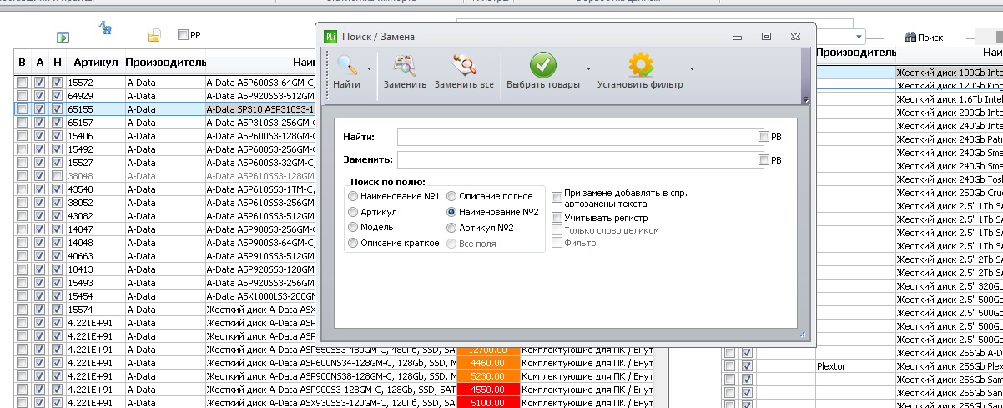
Task: Click the folder documents icon near PP checkbox
Action: click(x=154, y=35)
